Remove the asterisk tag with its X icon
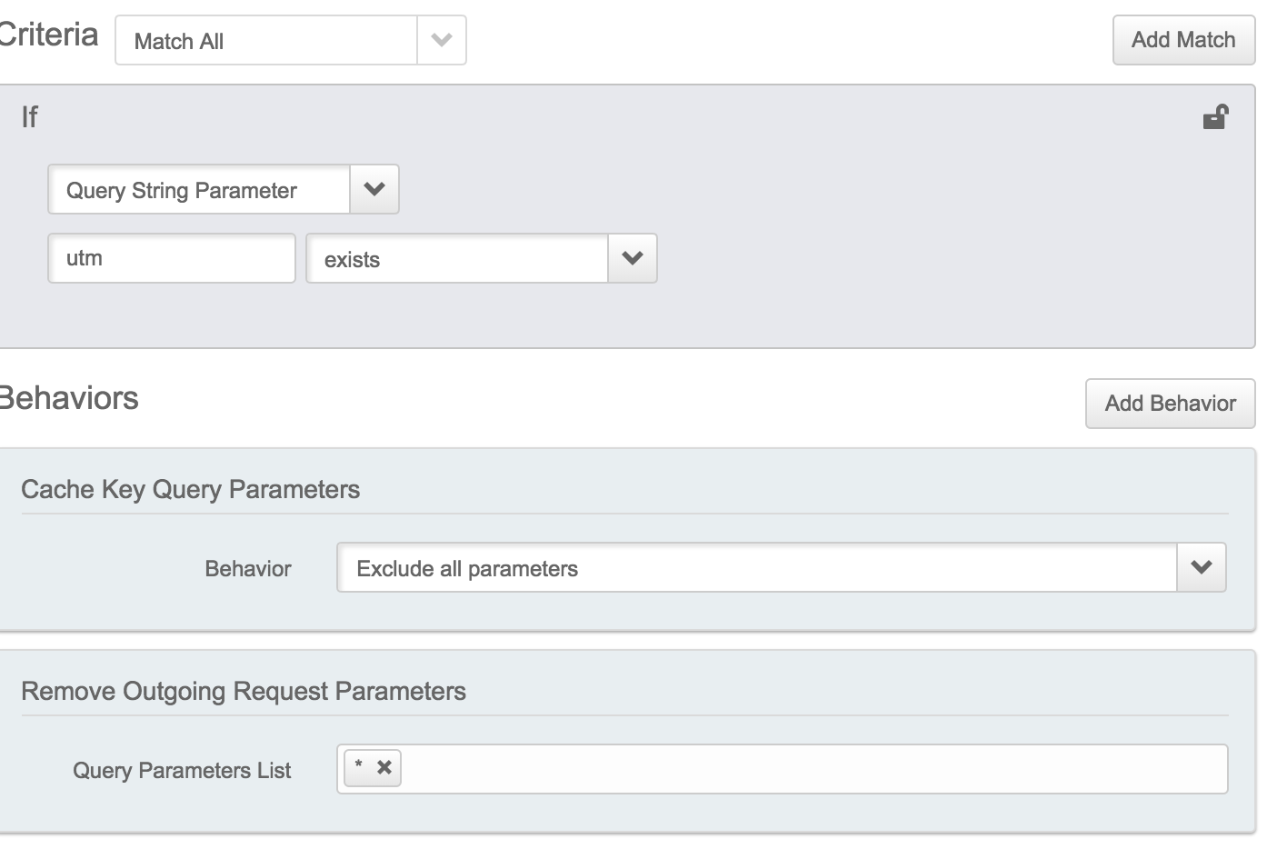This screenshot has height=849, width=1267. (384, 767)
